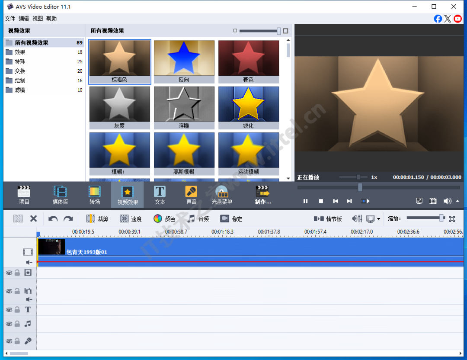Screen dimensions: 467x360
Task: Toggle visibility of video effects track
Action: [9, 273]
